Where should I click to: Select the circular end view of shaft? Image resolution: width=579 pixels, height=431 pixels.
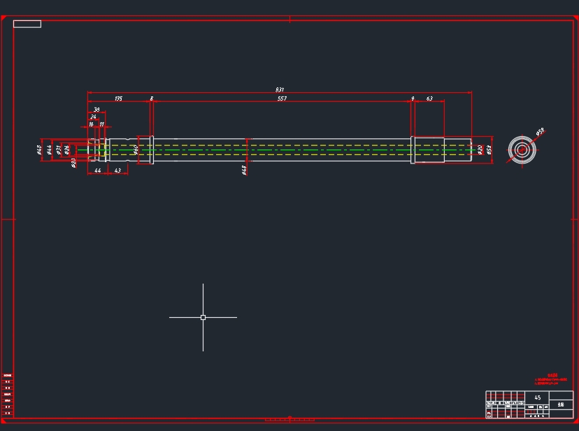[522, 149]
